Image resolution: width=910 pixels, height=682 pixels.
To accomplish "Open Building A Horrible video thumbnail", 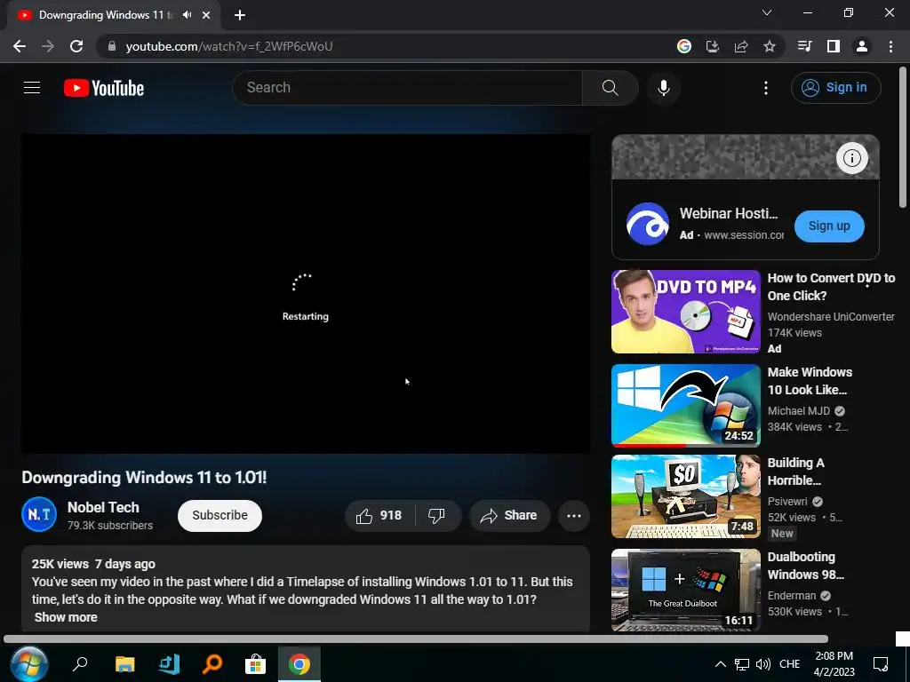I will (x=685, y=496).
